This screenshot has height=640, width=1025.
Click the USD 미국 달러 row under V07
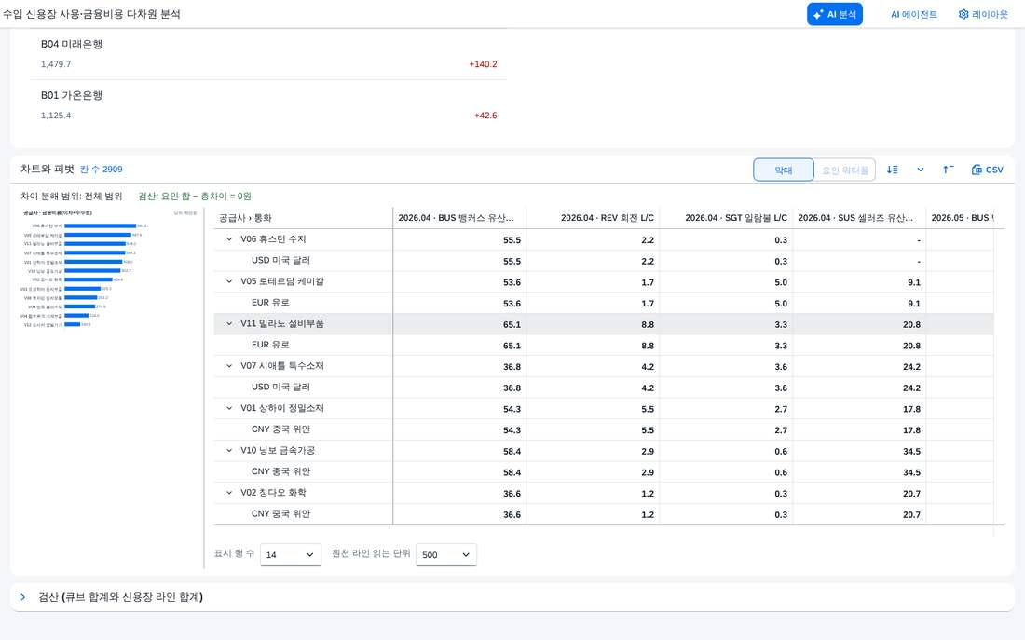(604, 387)
